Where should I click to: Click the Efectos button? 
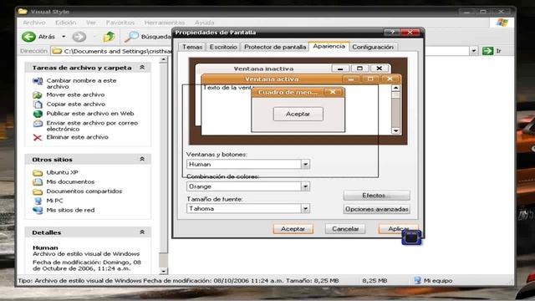(376, 195)
